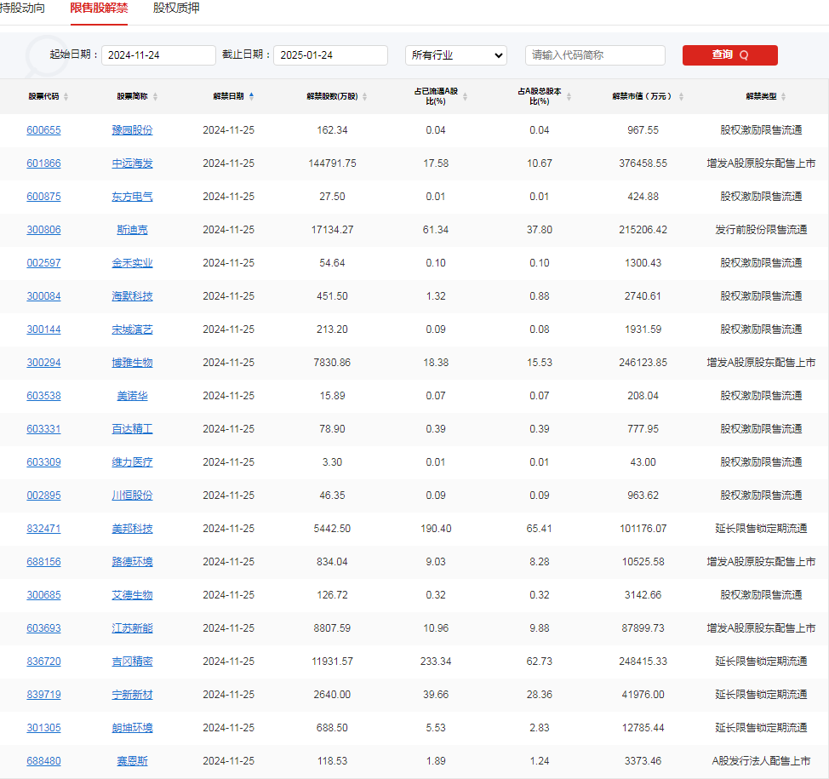Open 宋城演艺 stock name link
Image resolution: width=829 pixels, height=779 pixels.
tap(132, 329)
